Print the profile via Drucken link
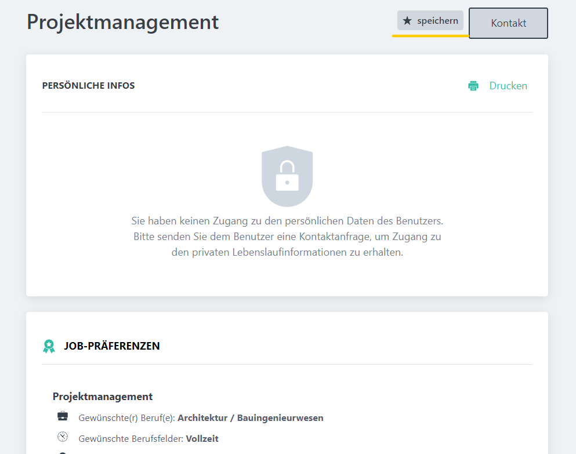The image size is (576, 454). click(508, 86)
